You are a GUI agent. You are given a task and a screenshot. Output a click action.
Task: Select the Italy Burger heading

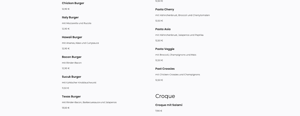click(70, 17)
